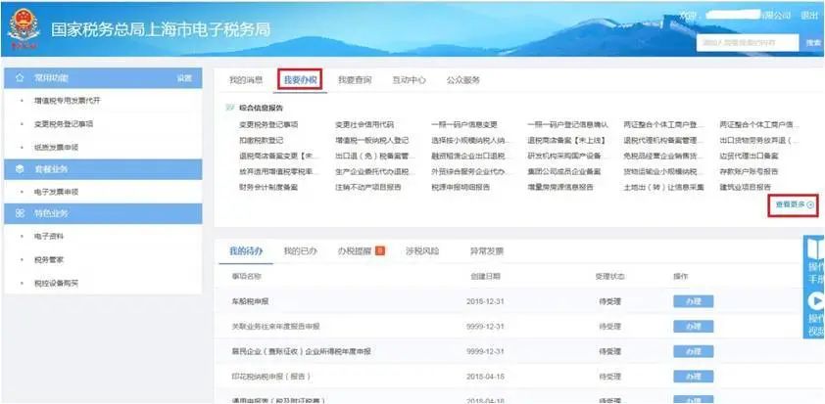Click the national tax emblem logo

(x=24, y=29)
